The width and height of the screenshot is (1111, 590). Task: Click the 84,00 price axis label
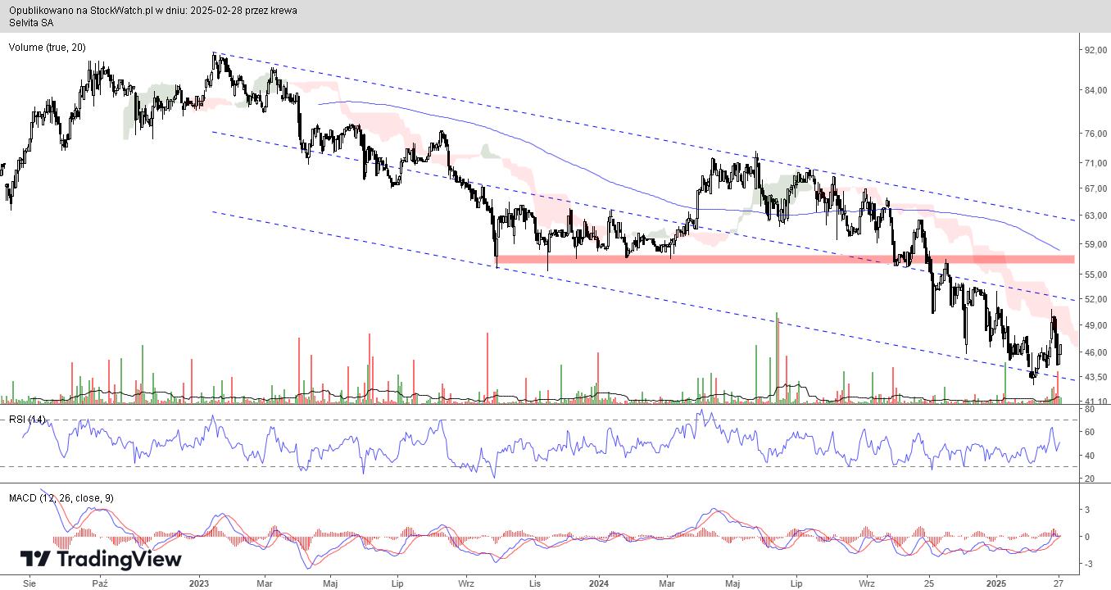1095,90
